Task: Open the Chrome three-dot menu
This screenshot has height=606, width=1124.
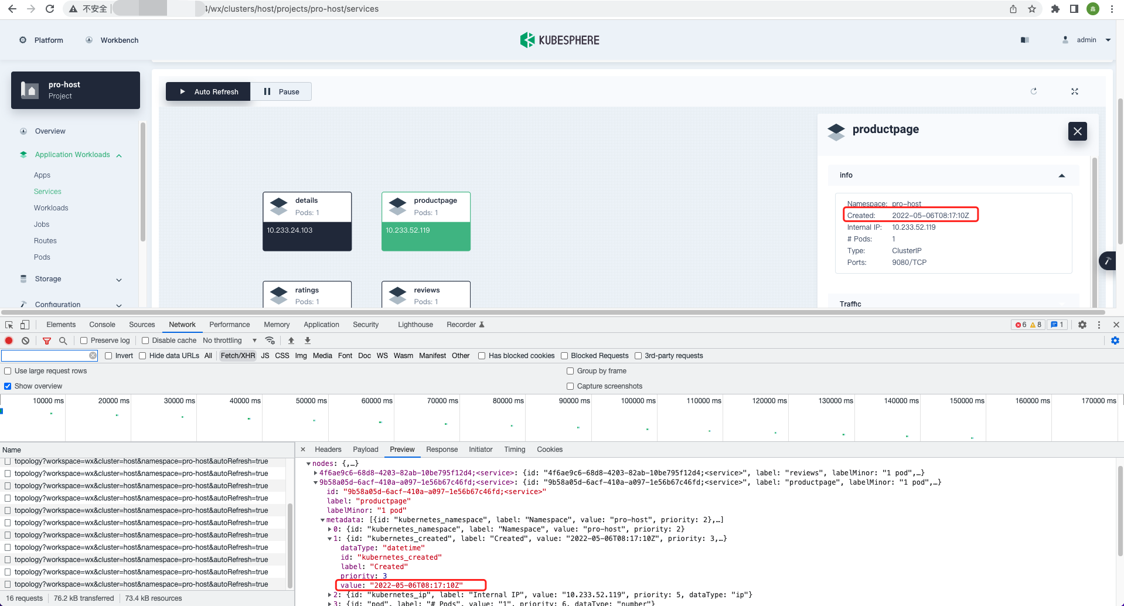Action: click(1112, 9)
